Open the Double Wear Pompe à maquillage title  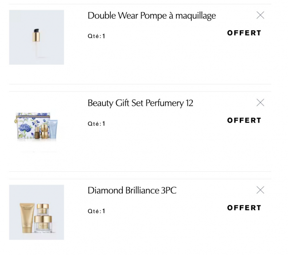click(x=152, y=15)
